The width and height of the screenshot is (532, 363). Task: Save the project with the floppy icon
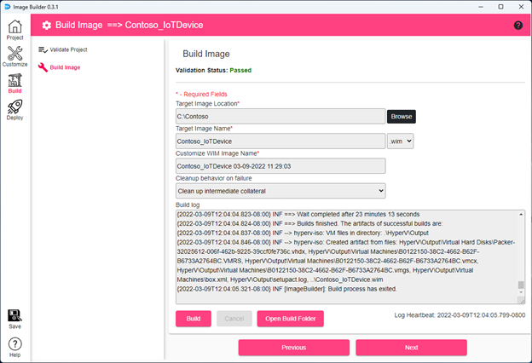click(x=15, y=320)
